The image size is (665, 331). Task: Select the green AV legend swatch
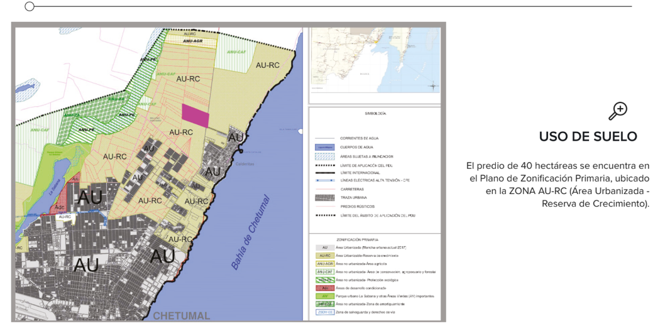[325, 296]
